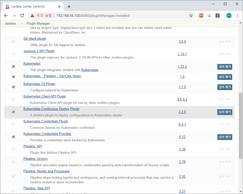Open the Pipeline: API link
This screenshot has height=194, width=243.
click(33, 146)
